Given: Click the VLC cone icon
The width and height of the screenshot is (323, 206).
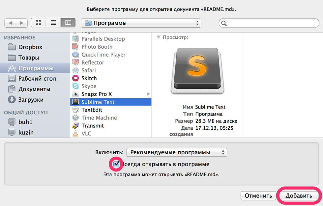Looking at the screenshot, I should point(75,133).
